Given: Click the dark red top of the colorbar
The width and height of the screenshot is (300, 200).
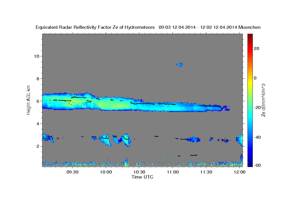Looking at the screenshot, I should [x=249, y=35].
